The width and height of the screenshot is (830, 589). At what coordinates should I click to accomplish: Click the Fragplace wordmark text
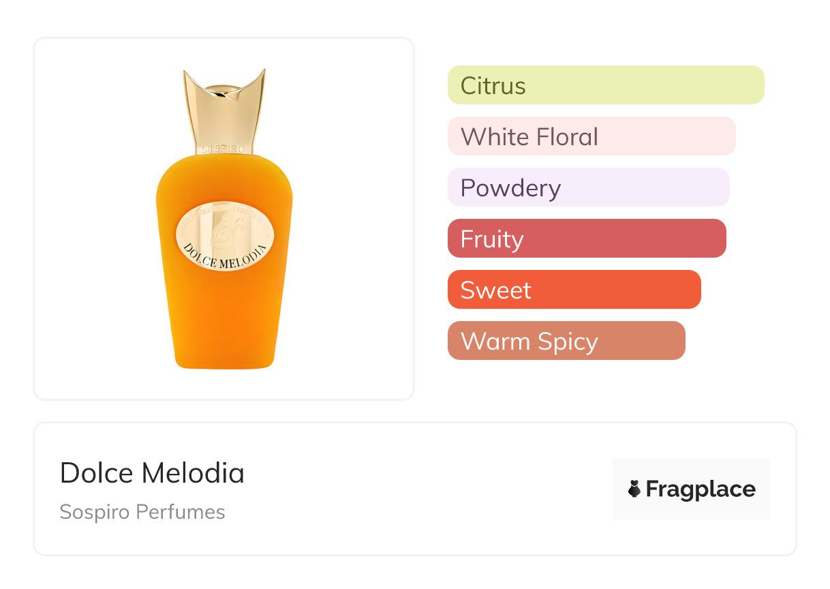(700, 489)
